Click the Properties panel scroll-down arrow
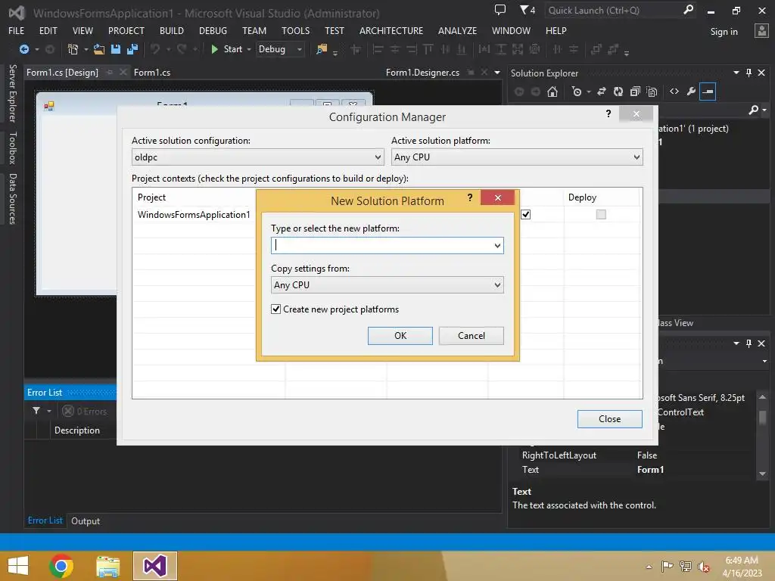775x581 pixels. coord(763,474)
